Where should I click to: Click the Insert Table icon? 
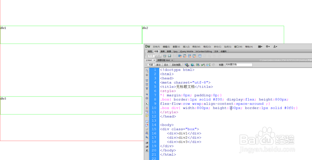tap(200, 56)
